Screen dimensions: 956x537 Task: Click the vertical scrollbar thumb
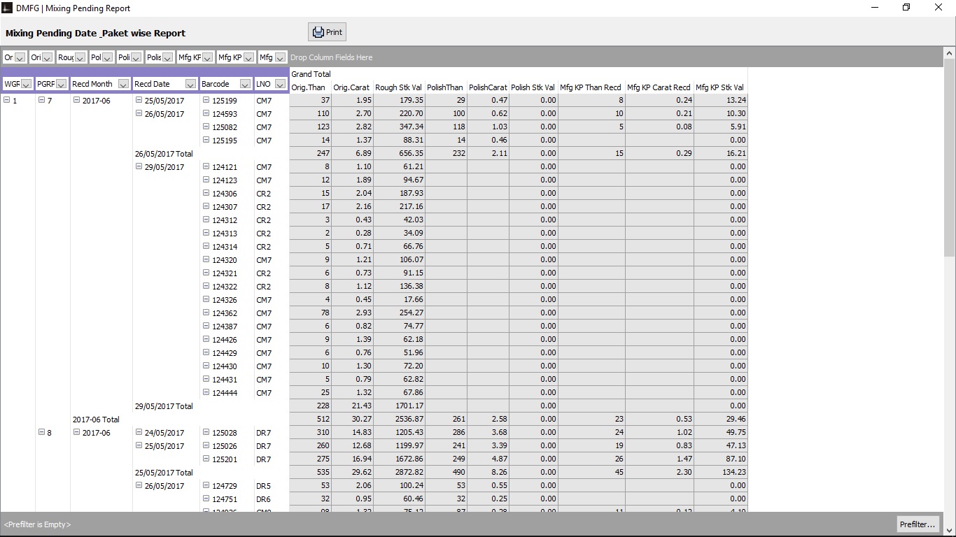pos(950,157)
